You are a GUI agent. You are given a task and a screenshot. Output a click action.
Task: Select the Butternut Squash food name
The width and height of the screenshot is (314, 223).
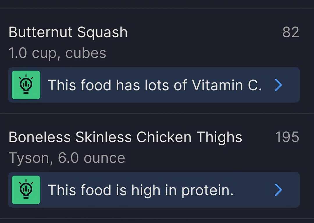coord(68,32)
